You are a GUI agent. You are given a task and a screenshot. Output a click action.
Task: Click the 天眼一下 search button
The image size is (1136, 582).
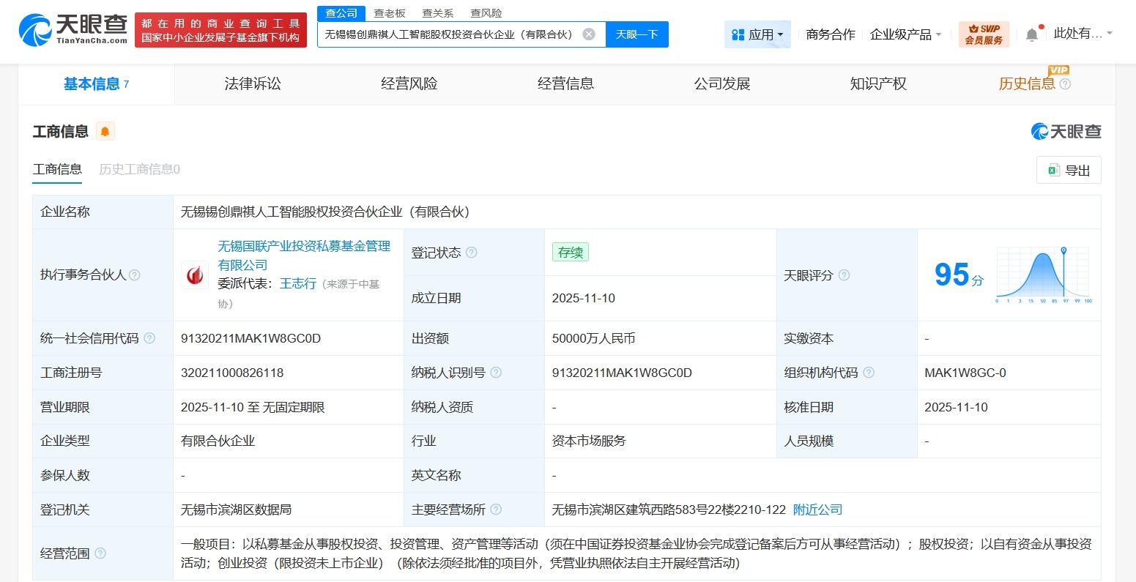pos(636,34)
